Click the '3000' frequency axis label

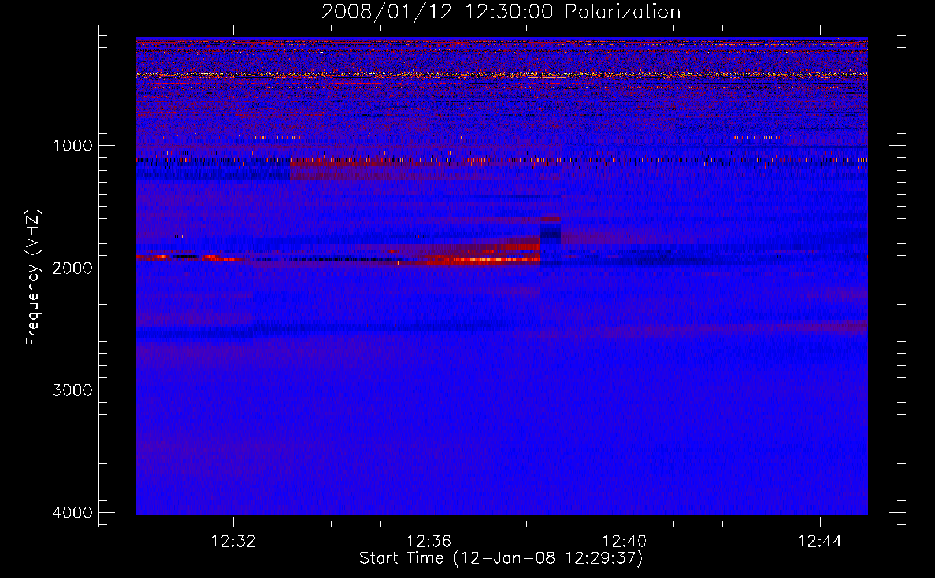tap(72, 390)
